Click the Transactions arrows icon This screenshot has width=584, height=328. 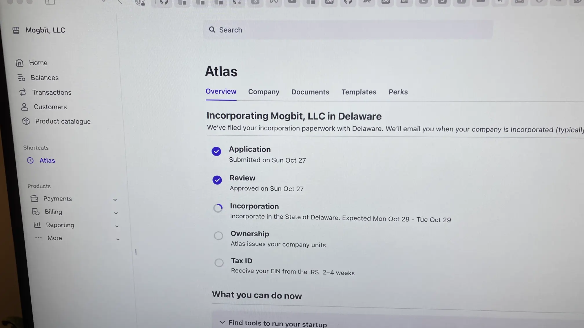coord(23,92)
